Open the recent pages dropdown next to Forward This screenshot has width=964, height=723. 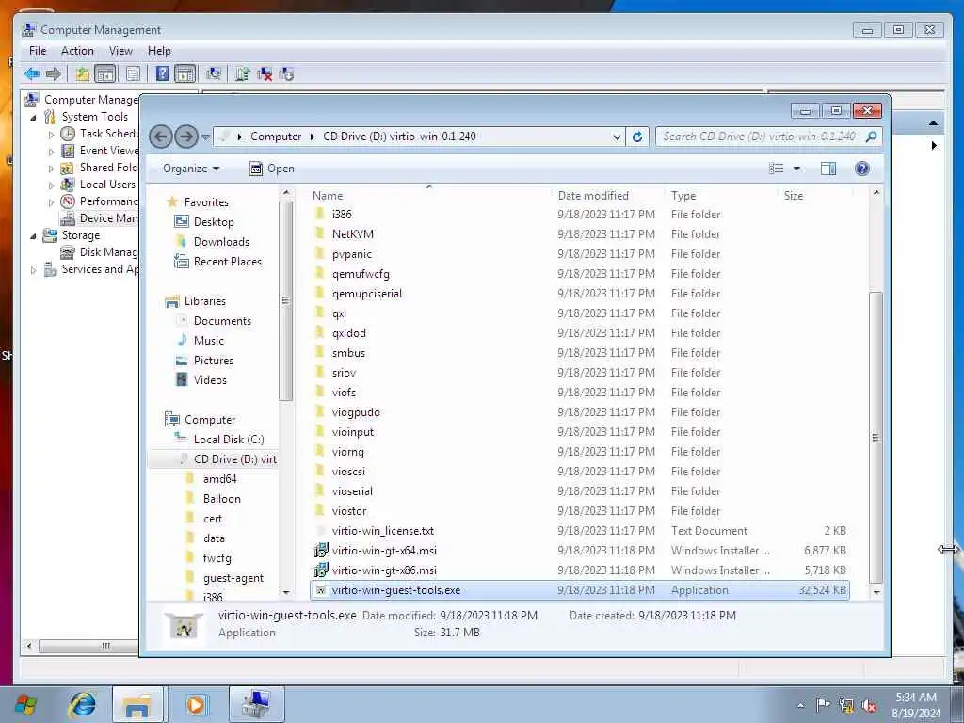[x=206, y=137]
